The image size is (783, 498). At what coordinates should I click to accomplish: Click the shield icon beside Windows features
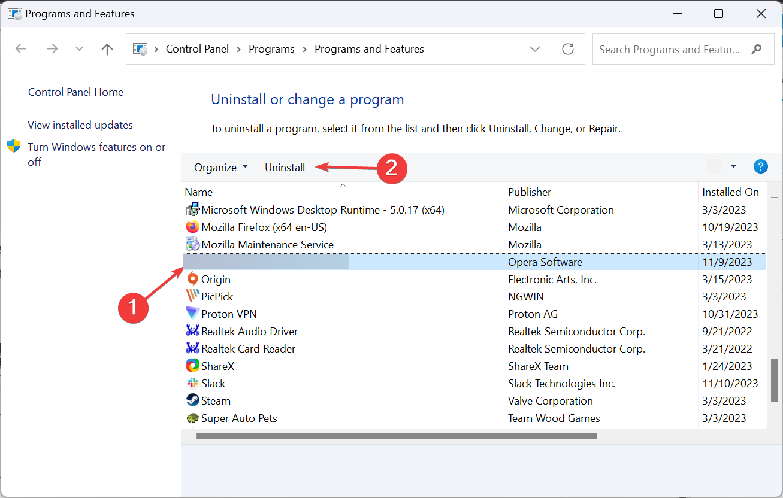14,147
